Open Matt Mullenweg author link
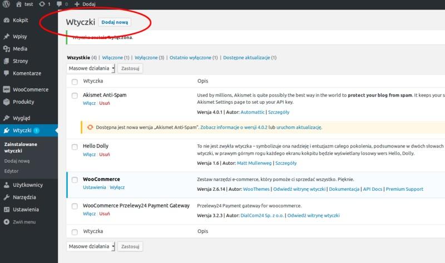 pyautogui.click(x=254, y=163)
